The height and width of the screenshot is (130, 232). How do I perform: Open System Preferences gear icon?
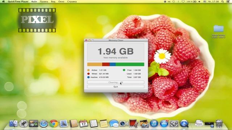pyautogui.click(x=174, y=123)
